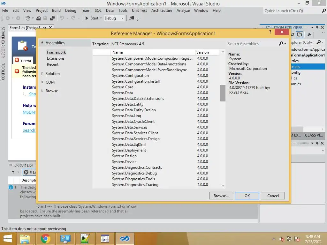Pin the Solution Explorer panel

317,27
